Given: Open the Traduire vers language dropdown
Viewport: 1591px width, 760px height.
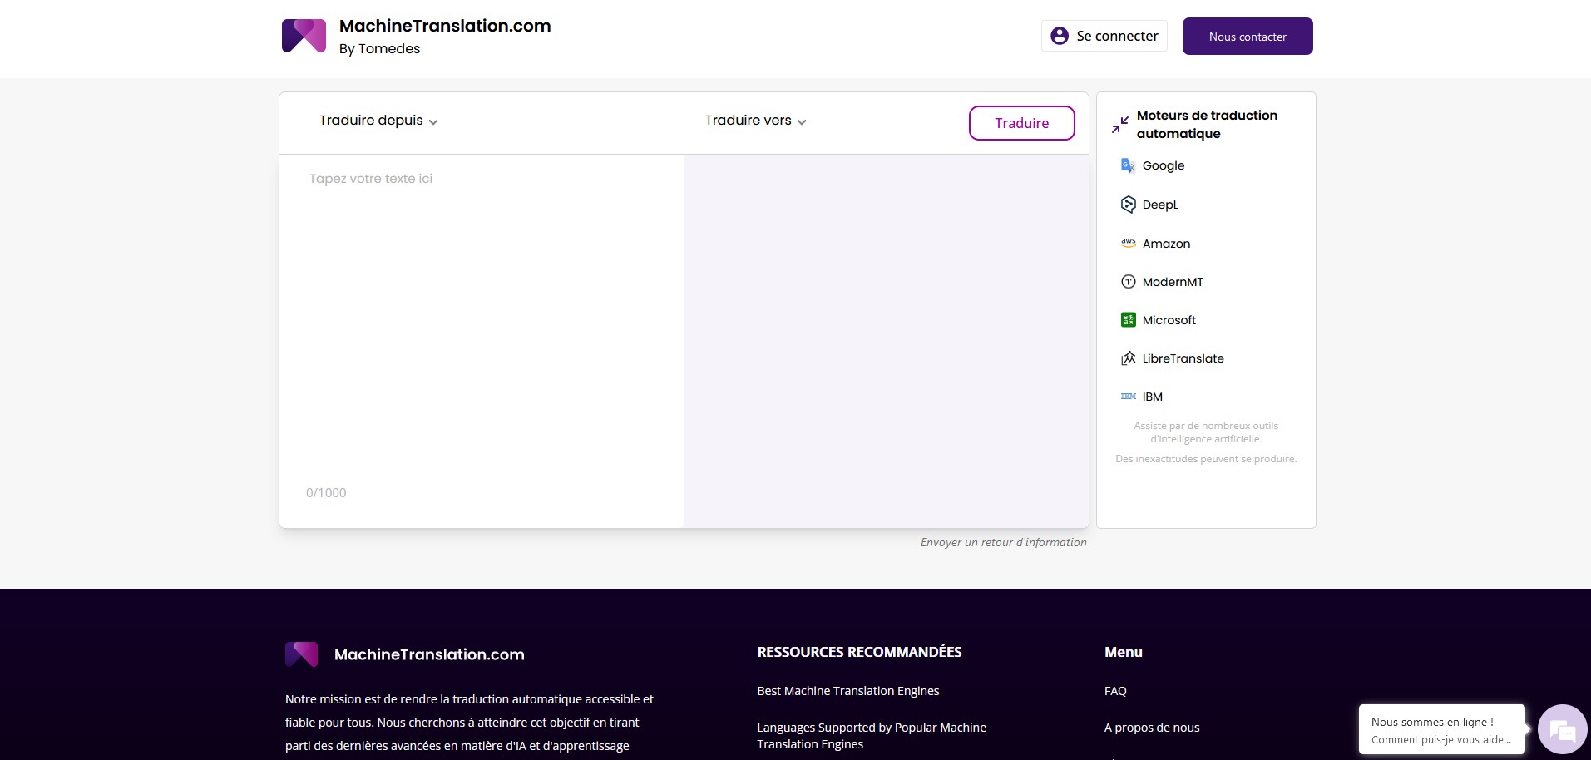Looking at the screenshot, I should [x=756, y=121].
